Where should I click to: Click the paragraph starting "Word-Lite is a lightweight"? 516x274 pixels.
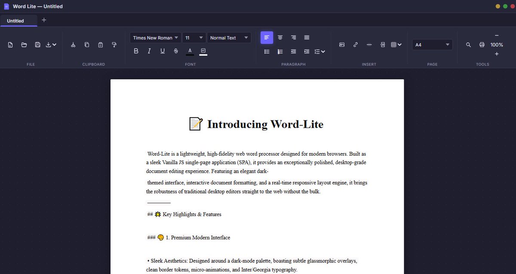257,162
